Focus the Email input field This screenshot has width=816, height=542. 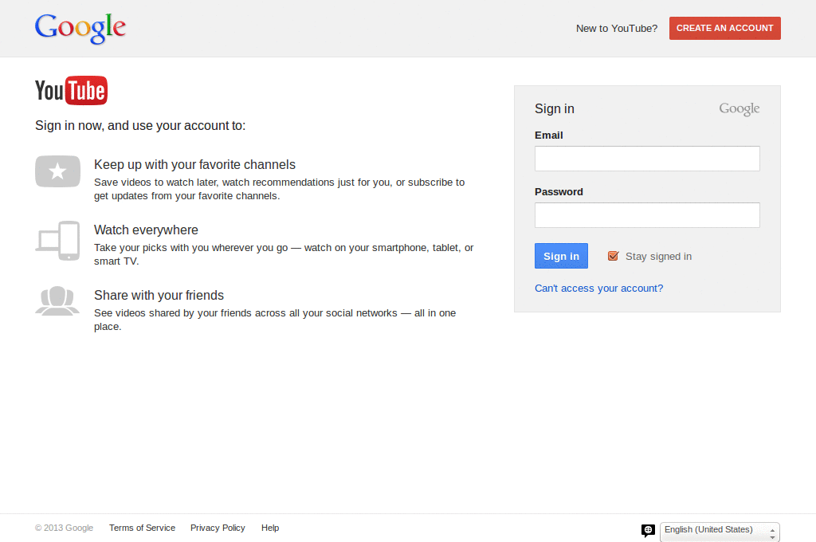pos(647,159)
